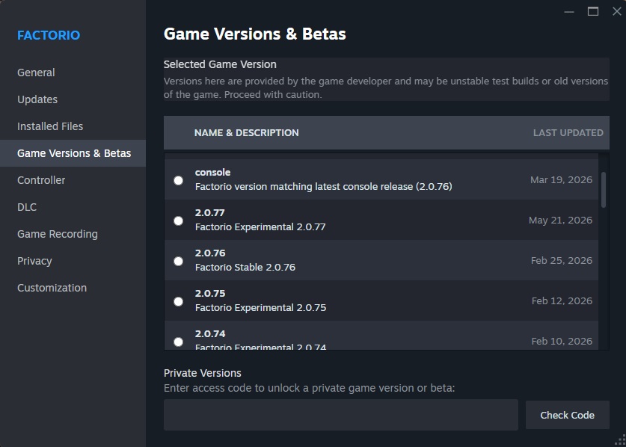Click the 'Factorio Stable 2.0.76' description
The height and width of the screenshot is (447, 626).
245,268
